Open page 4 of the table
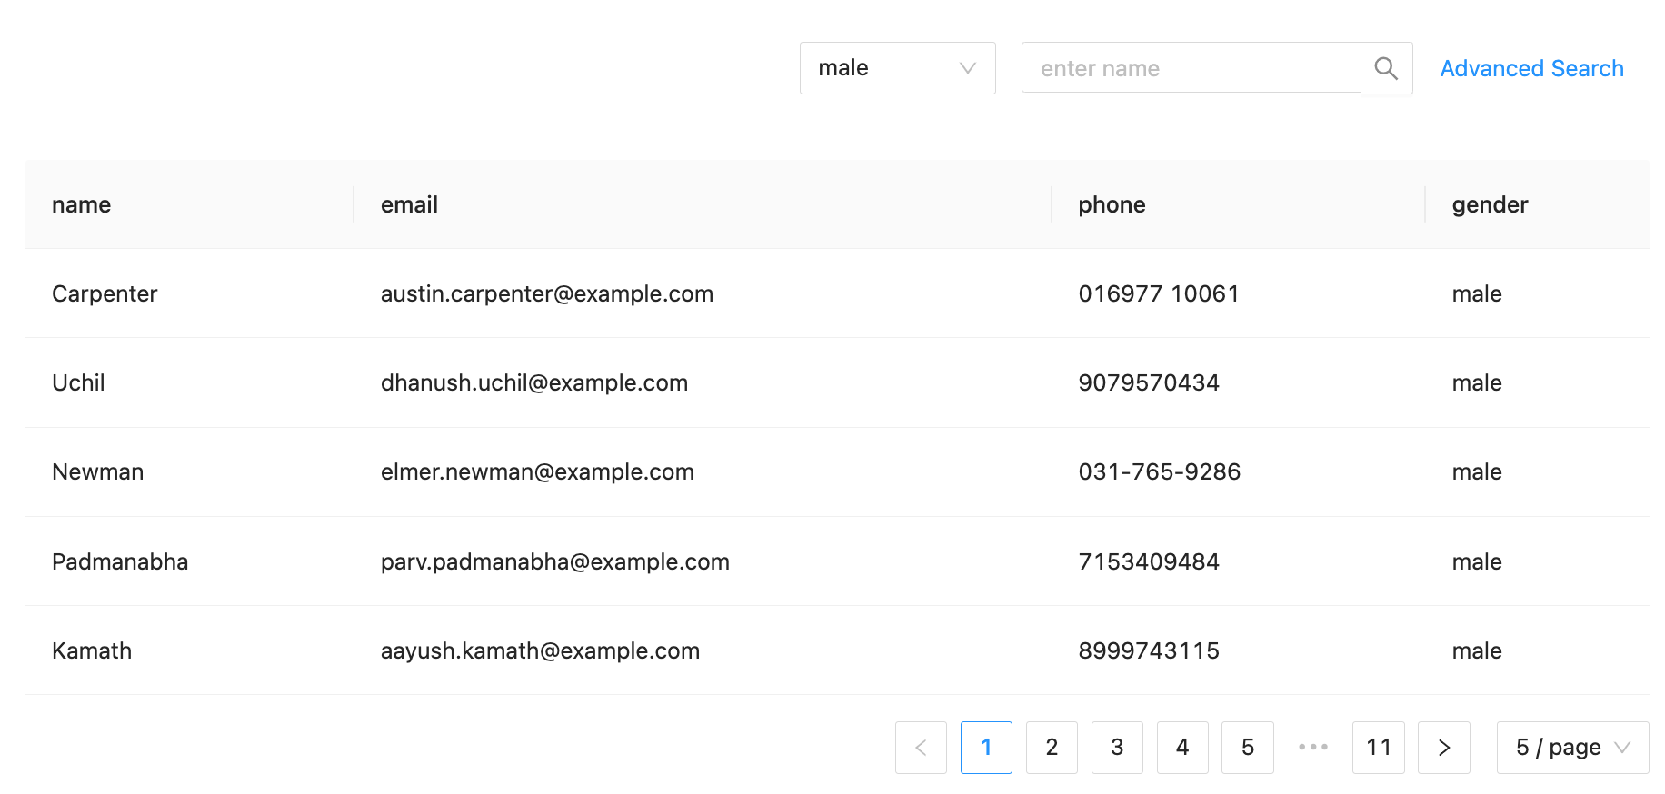1665x794 pixels. coord(1182,748)
